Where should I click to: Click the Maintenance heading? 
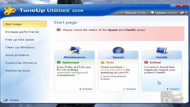75,57
